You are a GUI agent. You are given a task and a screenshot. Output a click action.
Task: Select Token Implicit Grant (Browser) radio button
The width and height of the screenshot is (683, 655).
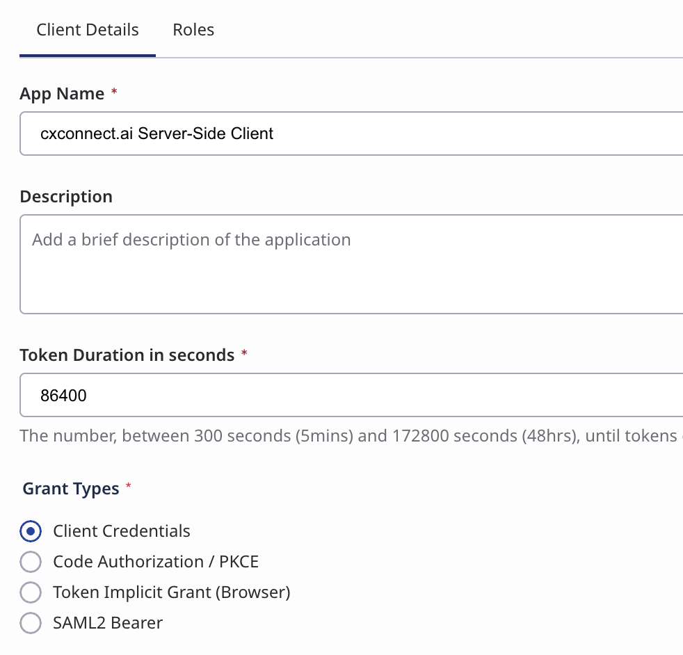(x=31, y=592)
